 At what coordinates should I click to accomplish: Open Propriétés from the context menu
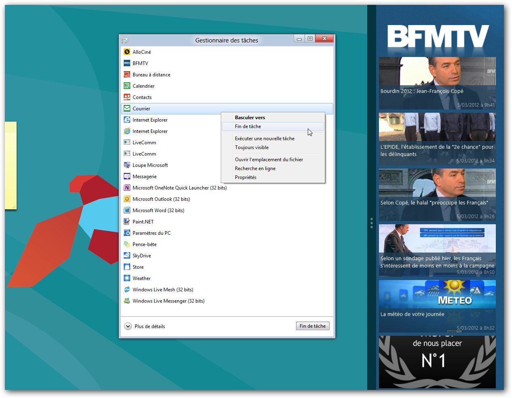[x=273, y=177]
